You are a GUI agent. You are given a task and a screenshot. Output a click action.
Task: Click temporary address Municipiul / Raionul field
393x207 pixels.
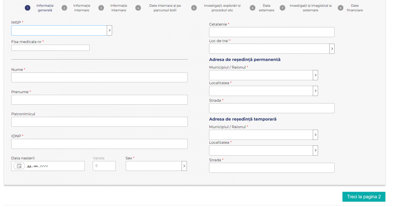pyautogui.click(x=261, y=135)
